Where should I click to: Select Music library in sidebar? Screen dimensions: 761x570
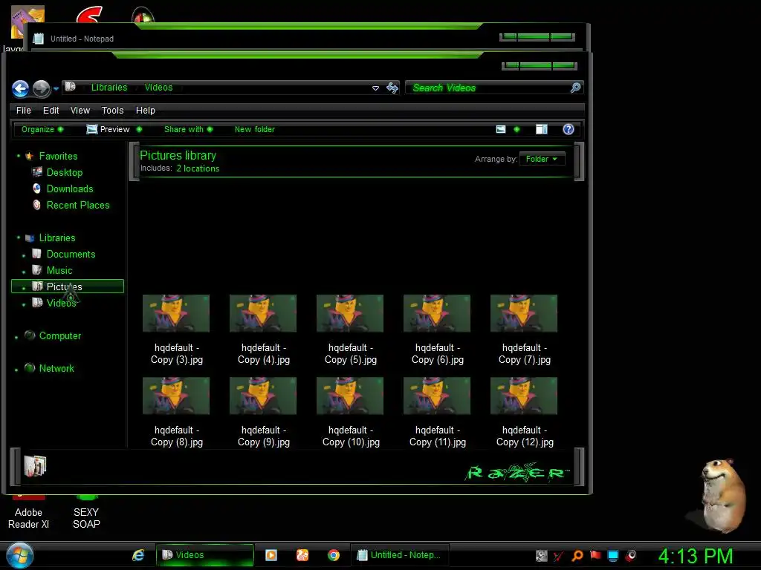click(x=59, y=270)
